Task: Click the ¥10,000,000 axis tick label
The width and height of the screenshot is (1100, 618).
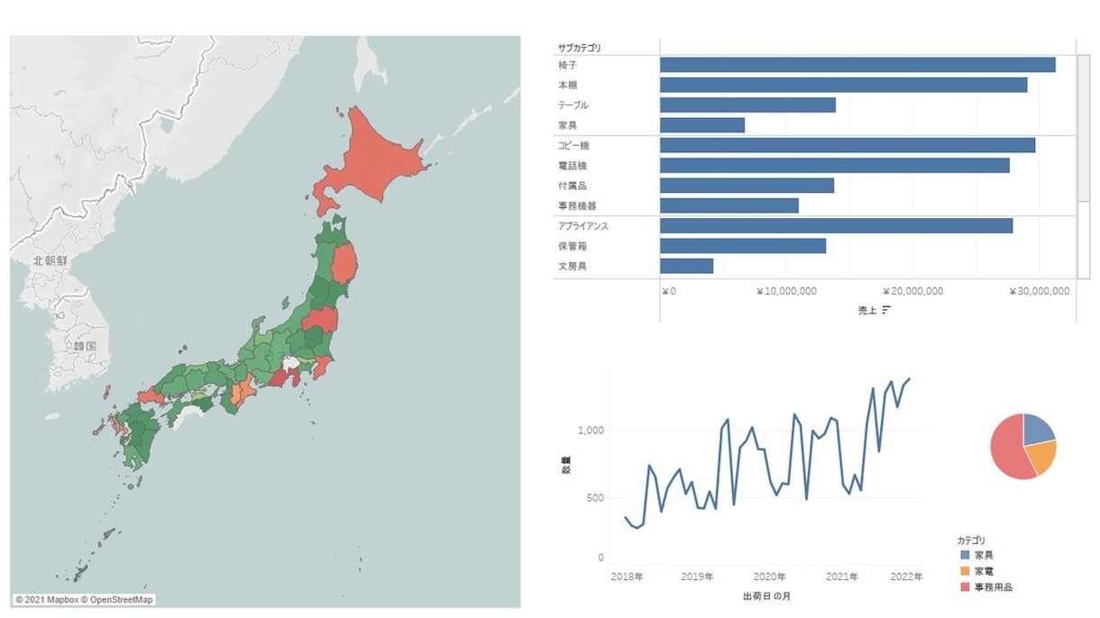Action: tap(786, 292)
